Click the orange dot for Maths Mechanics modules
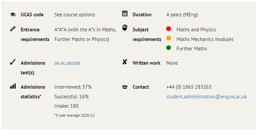Viewport: 257px width, 135px height. coord(169,38)
